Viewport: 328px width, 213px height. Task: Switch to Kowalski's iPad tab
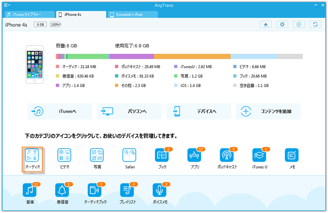click(x=133, y=14)
